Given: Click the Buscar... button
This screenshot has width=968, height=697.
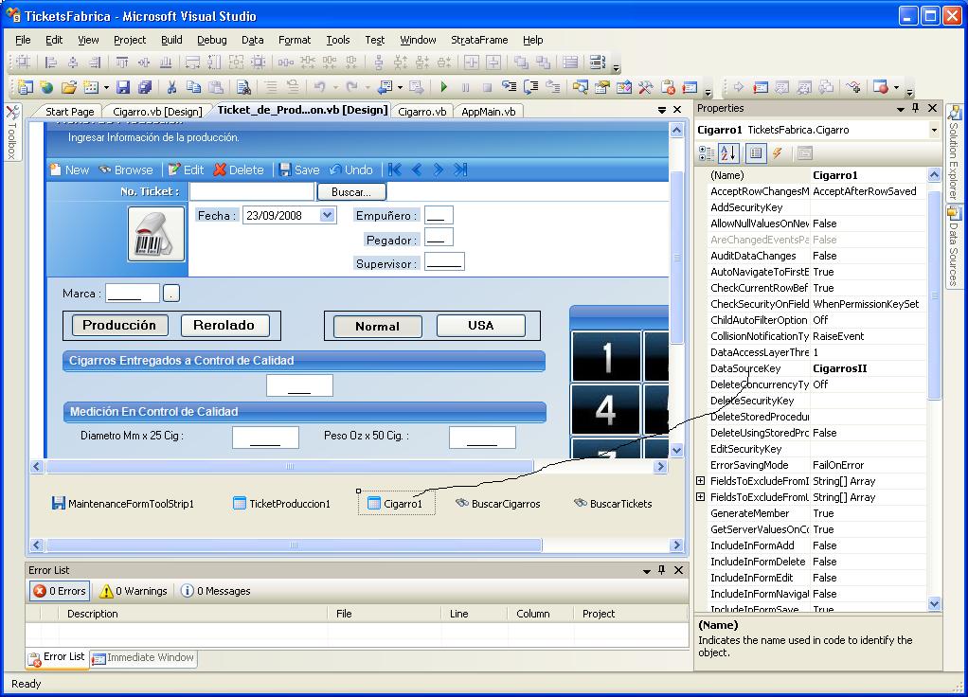Looking at the screenshot, I should (x=351, y=192).
